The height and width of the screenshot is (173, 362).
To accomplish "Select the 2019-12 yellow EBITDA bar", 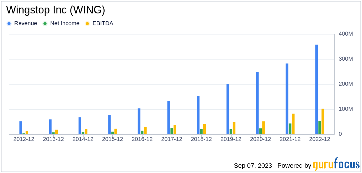I will pos(234,128).
